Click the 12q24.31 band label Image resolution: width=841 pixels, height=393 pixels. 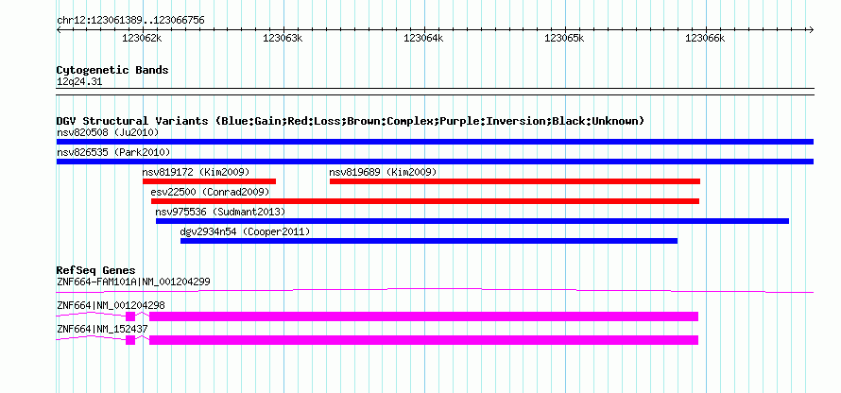pyautogui.click(x=78, y=82)
